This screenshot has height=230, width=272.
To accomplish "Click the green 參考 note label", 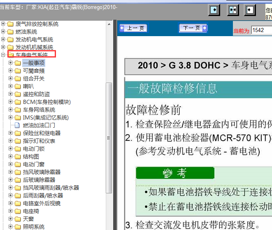I will pyautogui.click(x=175, y=172).
